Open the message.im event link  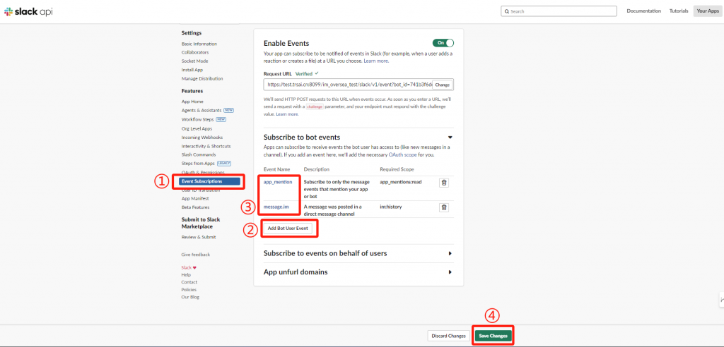pyautogui.click(x=276, y=207)
